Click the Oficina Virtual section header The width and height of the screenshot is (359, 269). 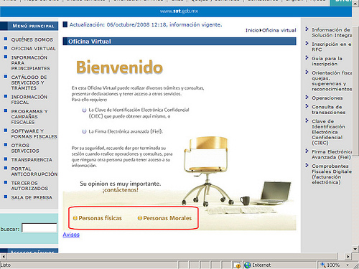point(179,42)
